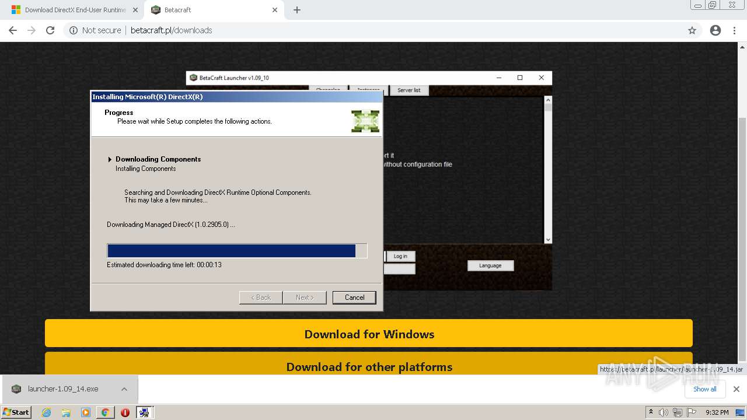Click 'Log in' button in BetaCraft Launcher image
The width and height of the screenshot is (747, 420).
click(x=400, y=256)
